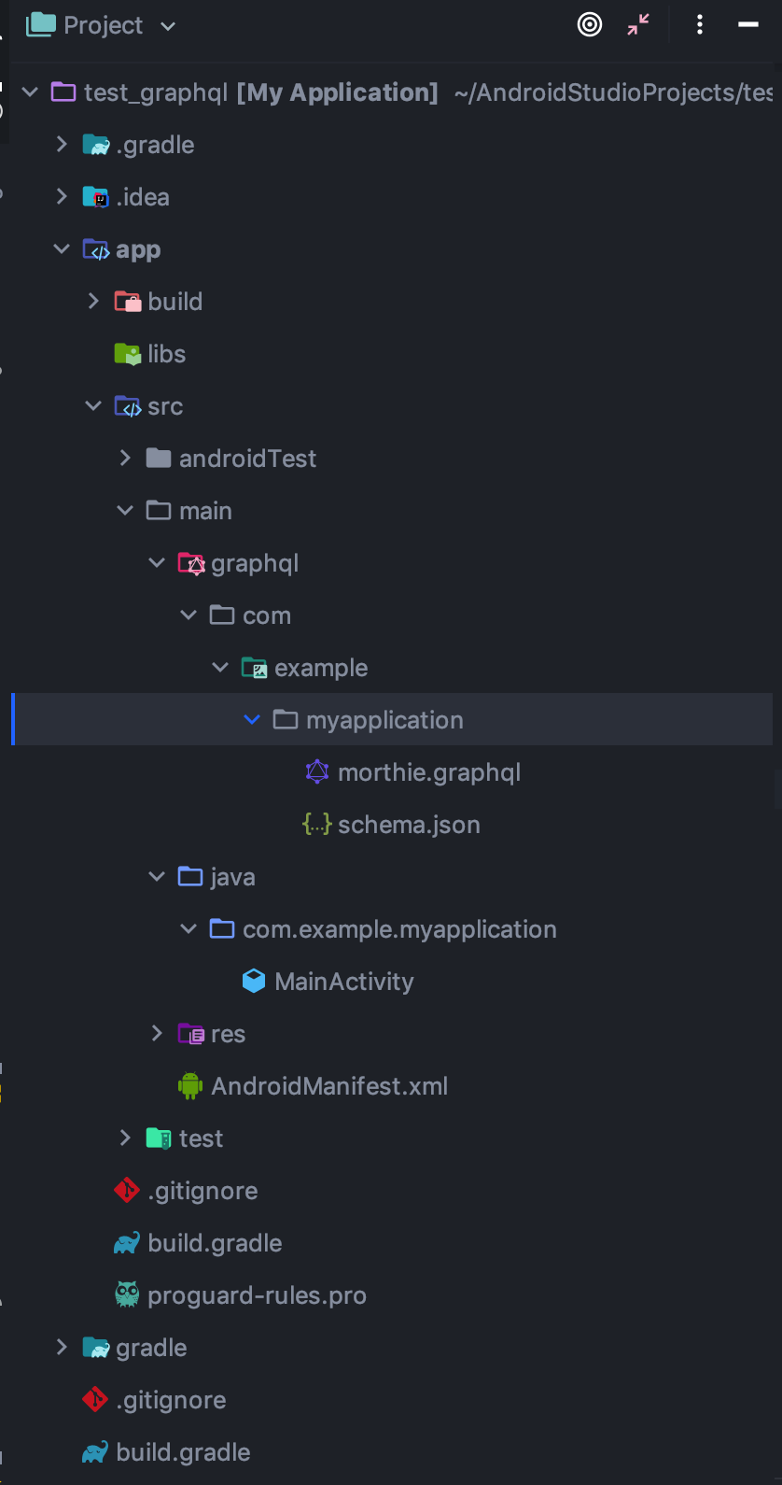This screenshot has height=1485, width=782.
Task: Click the Collapse All arrows icon
Action: 638,24
